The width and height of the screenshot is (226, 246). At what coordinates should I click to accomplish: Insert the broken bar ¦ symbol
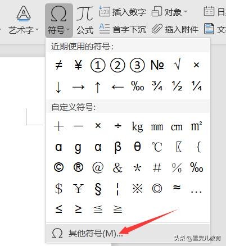[117, 189]
